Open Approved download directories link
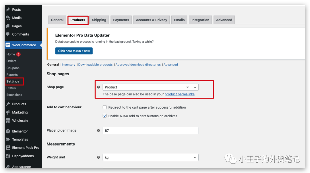Viewport: 310px width, 173px height. tap(138, 65)
